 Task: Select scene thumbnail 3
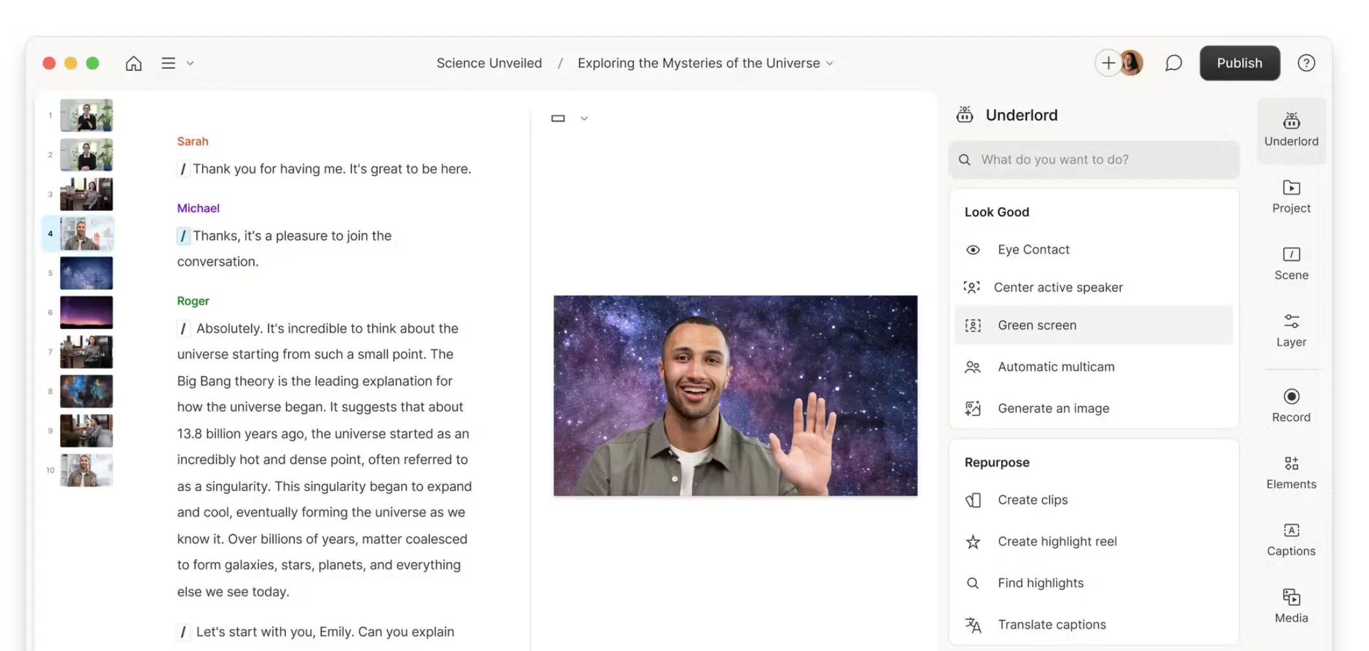(86, 194)
